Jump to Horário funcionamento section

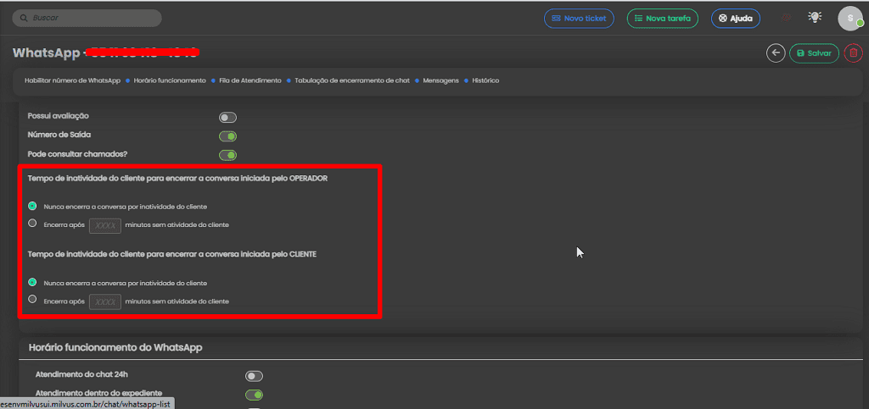point(170,80)
